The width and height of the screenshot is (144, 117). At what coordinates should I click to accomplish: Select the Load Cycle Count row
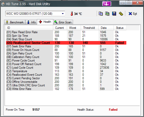coord(66,68)
